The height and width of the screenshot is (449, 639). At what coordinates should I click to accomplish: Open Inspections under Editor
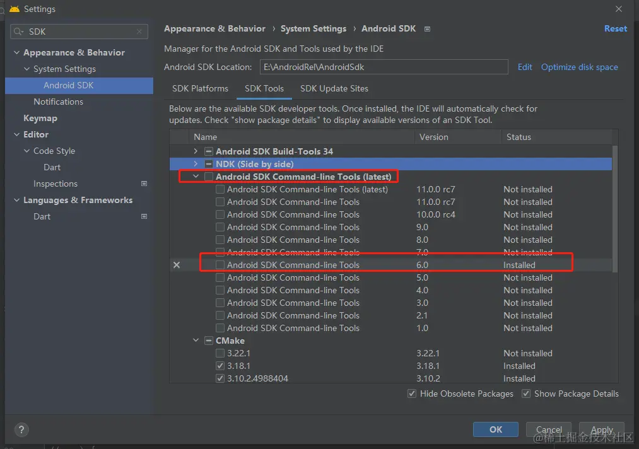(56, 184)
